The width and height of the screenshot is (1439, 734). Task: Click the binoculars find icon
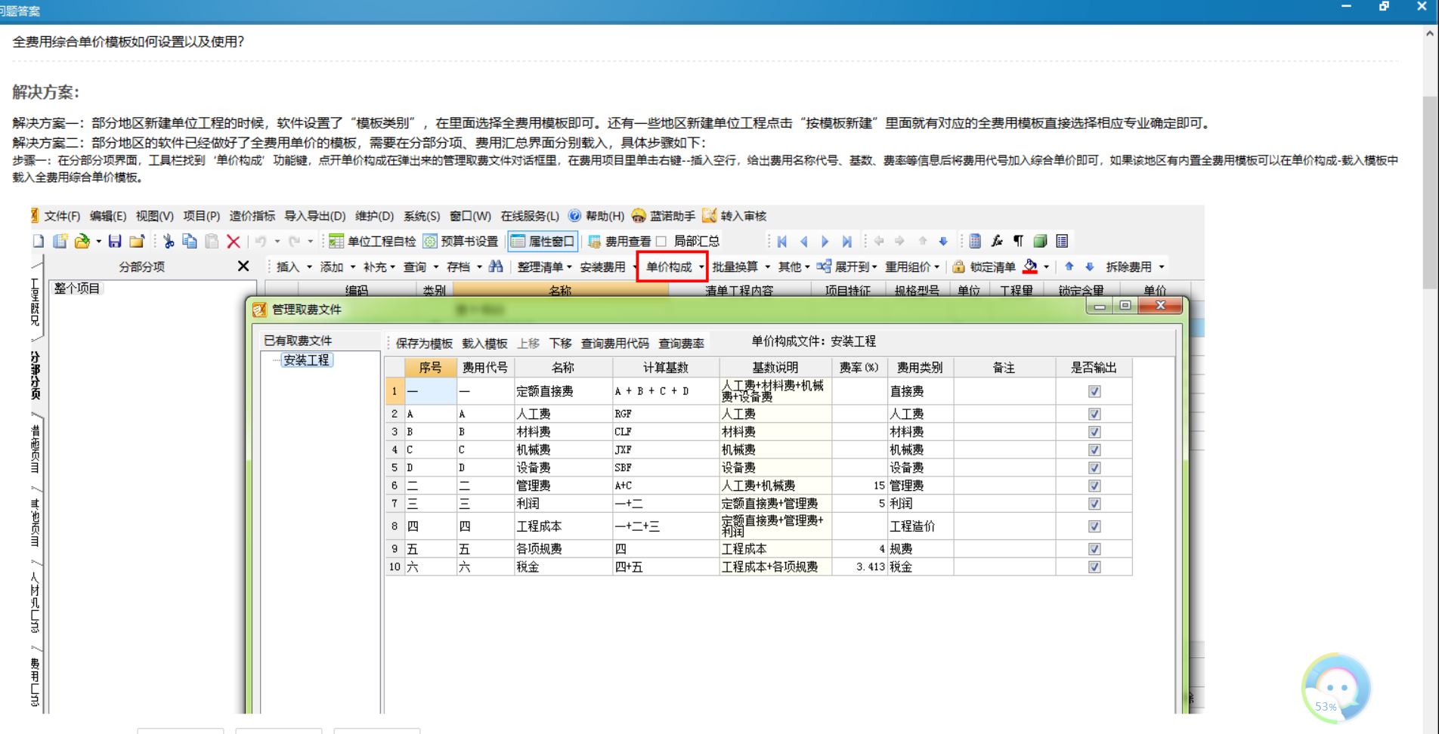coord(496,266)
